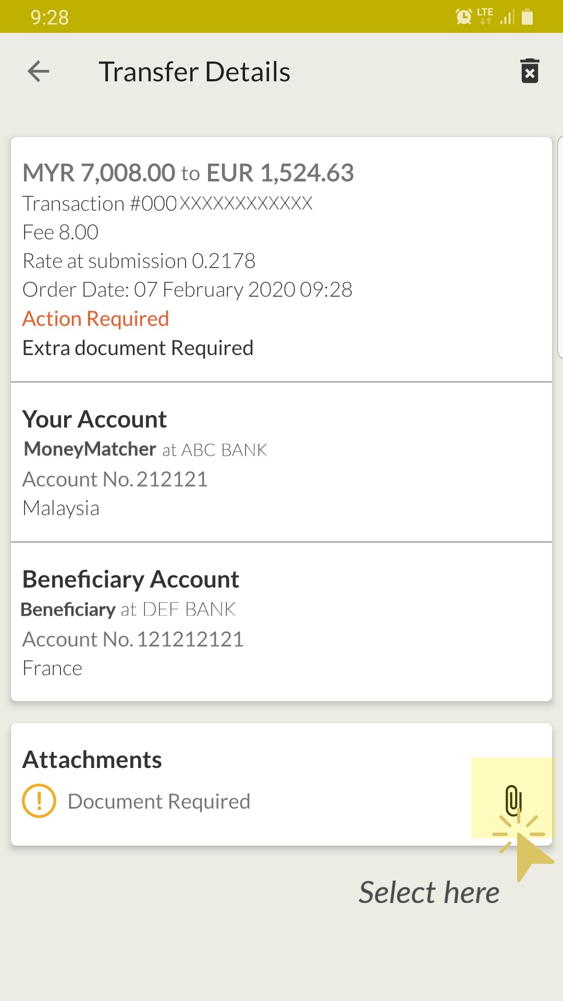Tap the Document Required warning icon
563x1001 pixels.
pos(39,801)
